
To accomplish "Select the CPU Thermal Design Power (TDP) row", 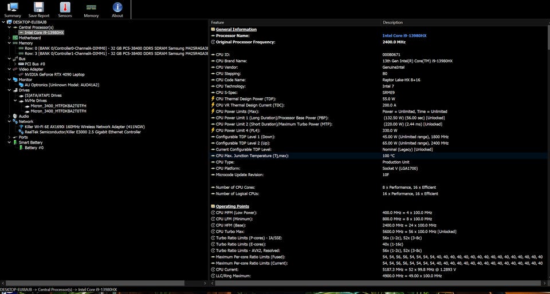I will coord(378,99).
